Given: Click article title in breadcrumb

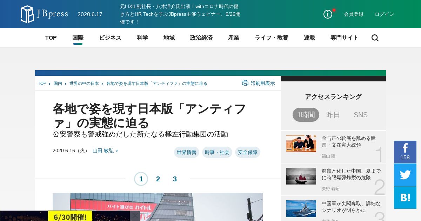Looking at the screenshot, I should [x=157, y=83].
